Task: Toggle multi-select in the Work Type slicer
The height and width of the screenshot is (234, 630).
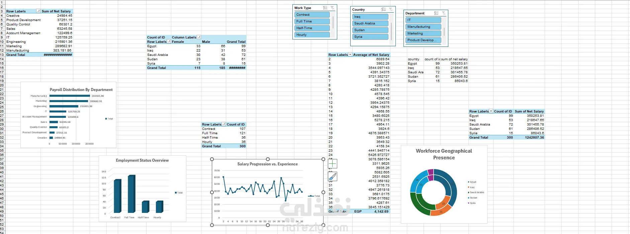Action: point(325,8)
